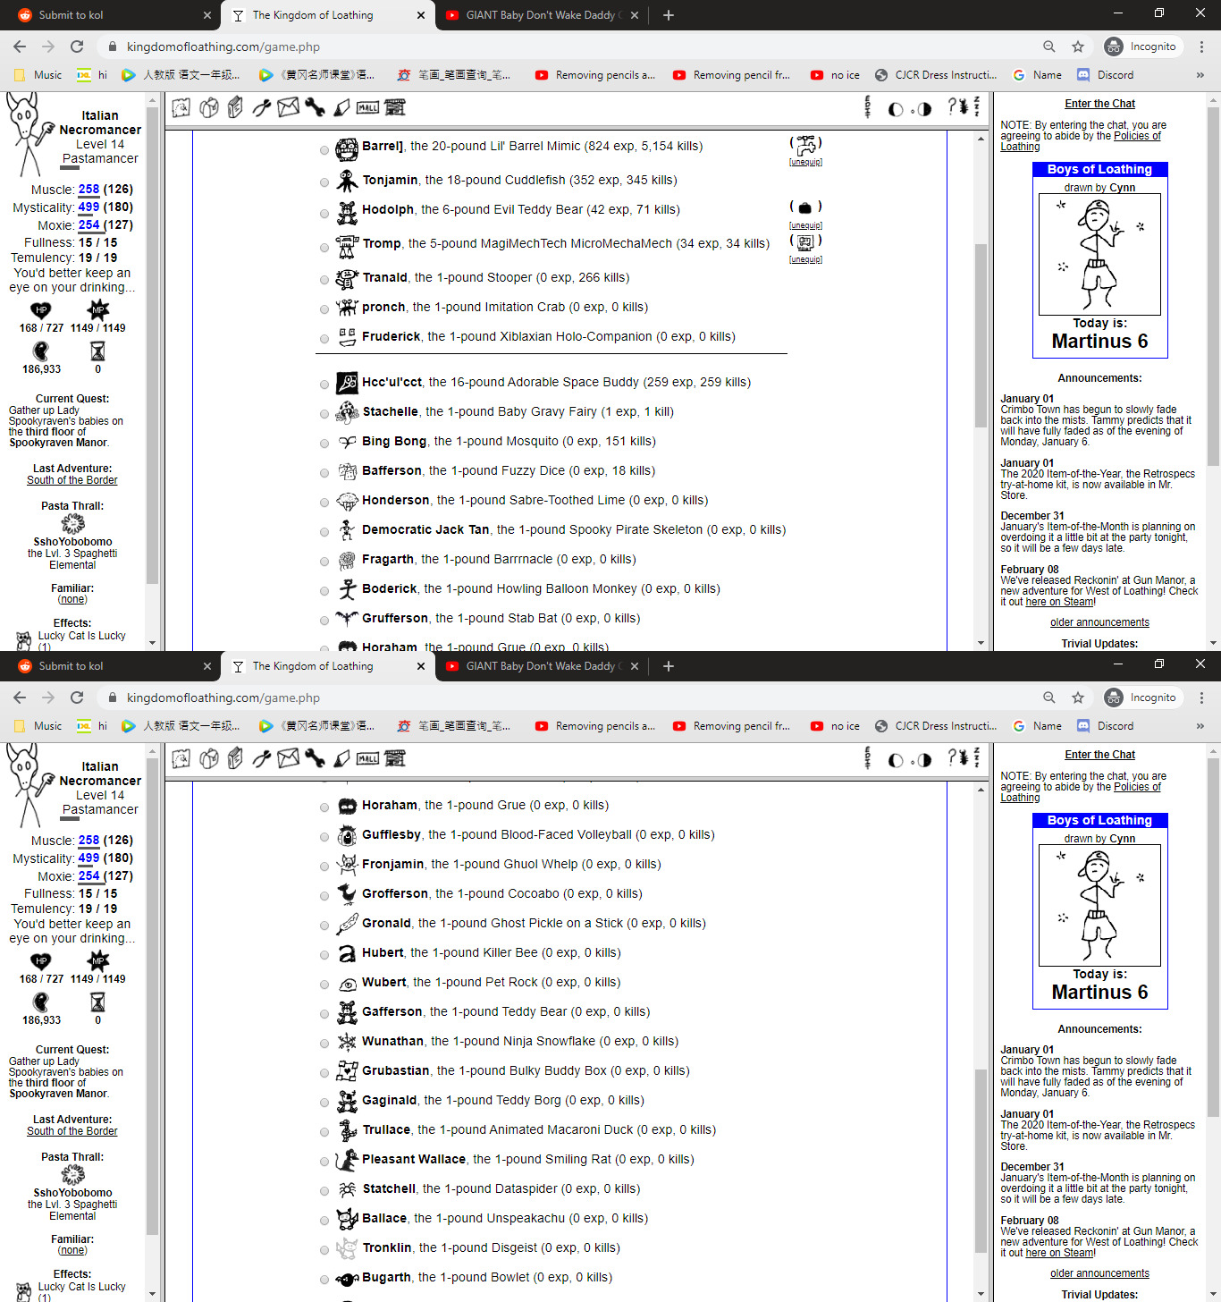Switch to 'GIANT Baby Don't Wake Daddy' tab, top window

pyautogui.click(x=542, y=15)
